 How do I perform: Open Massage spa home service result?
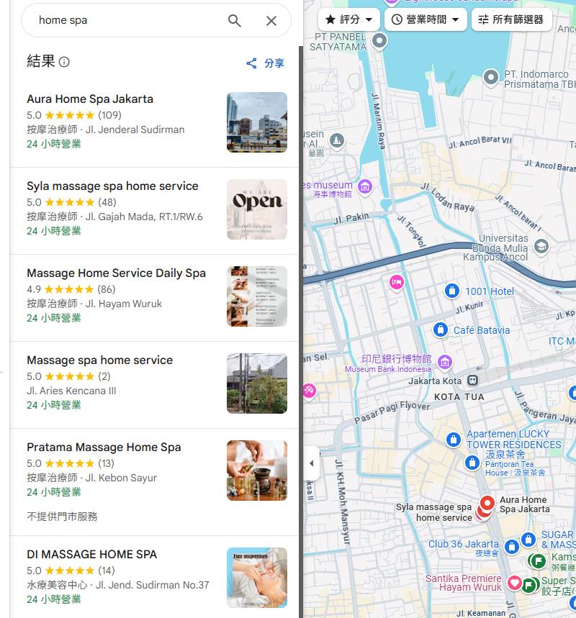pyautogui.click(x=154, y=385)
